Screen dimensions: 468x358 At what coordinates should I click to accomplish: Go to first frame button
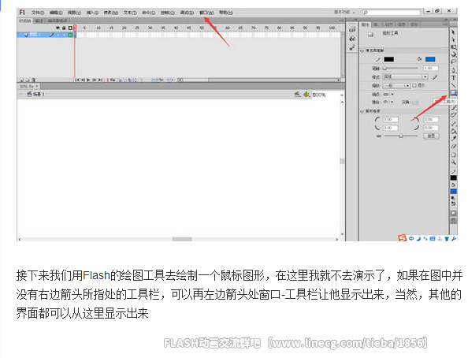point(77,80)
